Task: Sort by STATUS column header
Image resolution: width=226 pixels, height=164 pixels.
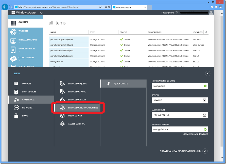Action: coord(124,32)
